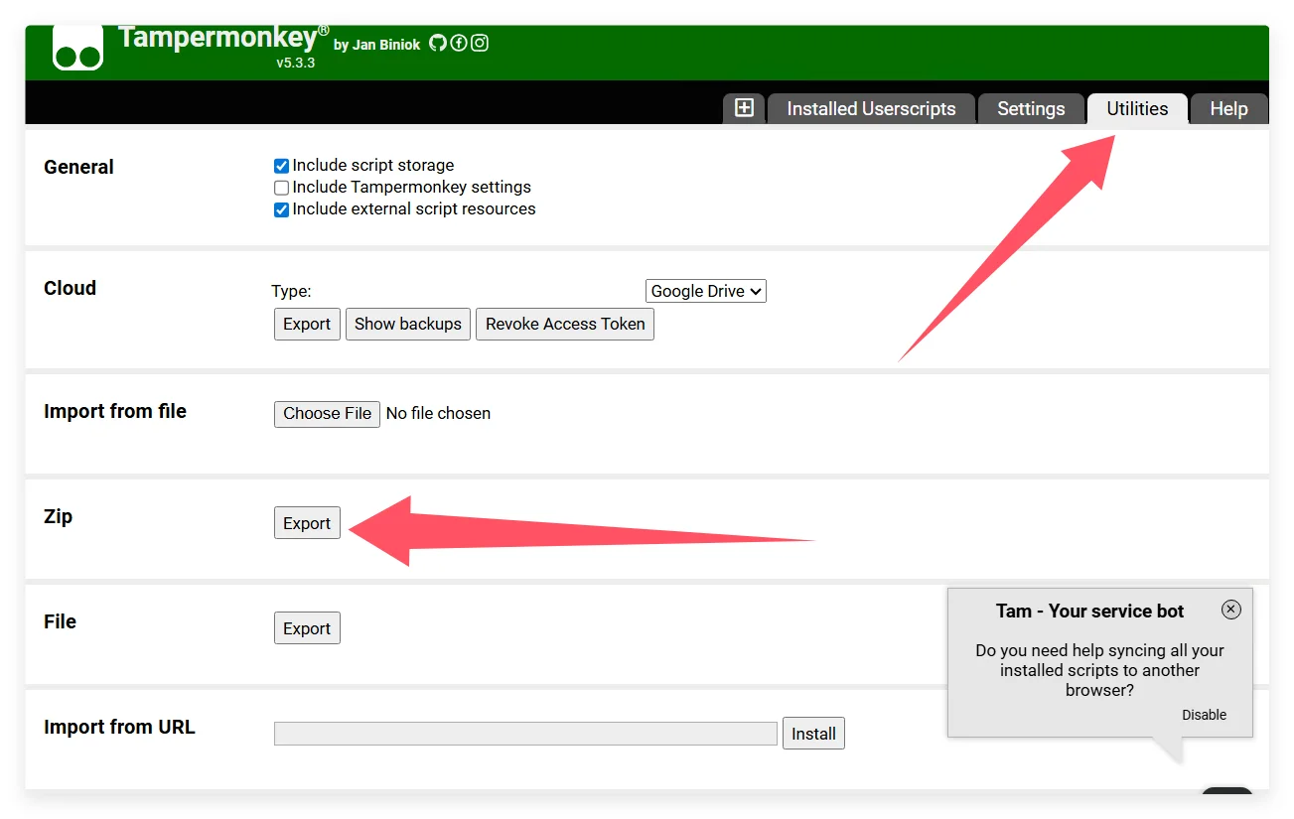Click the 'by Jan Biniok' author text
1294x819 pixels.
coord(377,45)
